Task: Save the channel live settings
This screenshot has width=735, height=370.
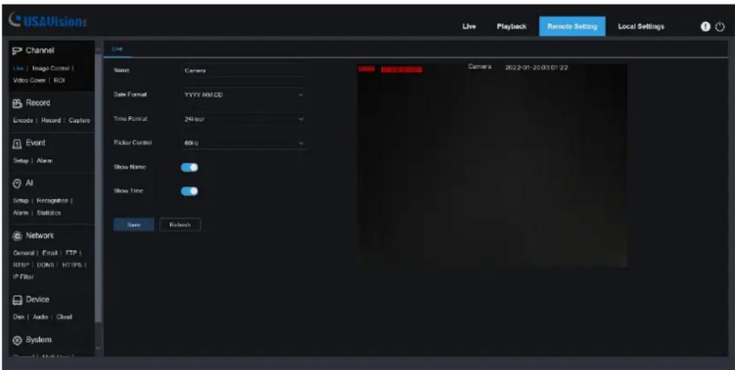Action: pyautogui.click(x=134, y=225)
